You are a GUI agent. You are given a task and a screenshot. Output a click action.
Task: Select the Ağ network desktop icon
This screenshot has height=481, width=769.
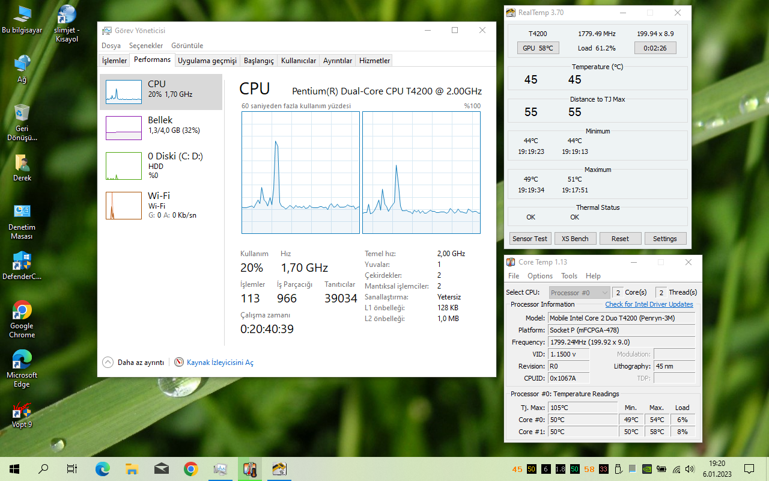click(22, 69)
